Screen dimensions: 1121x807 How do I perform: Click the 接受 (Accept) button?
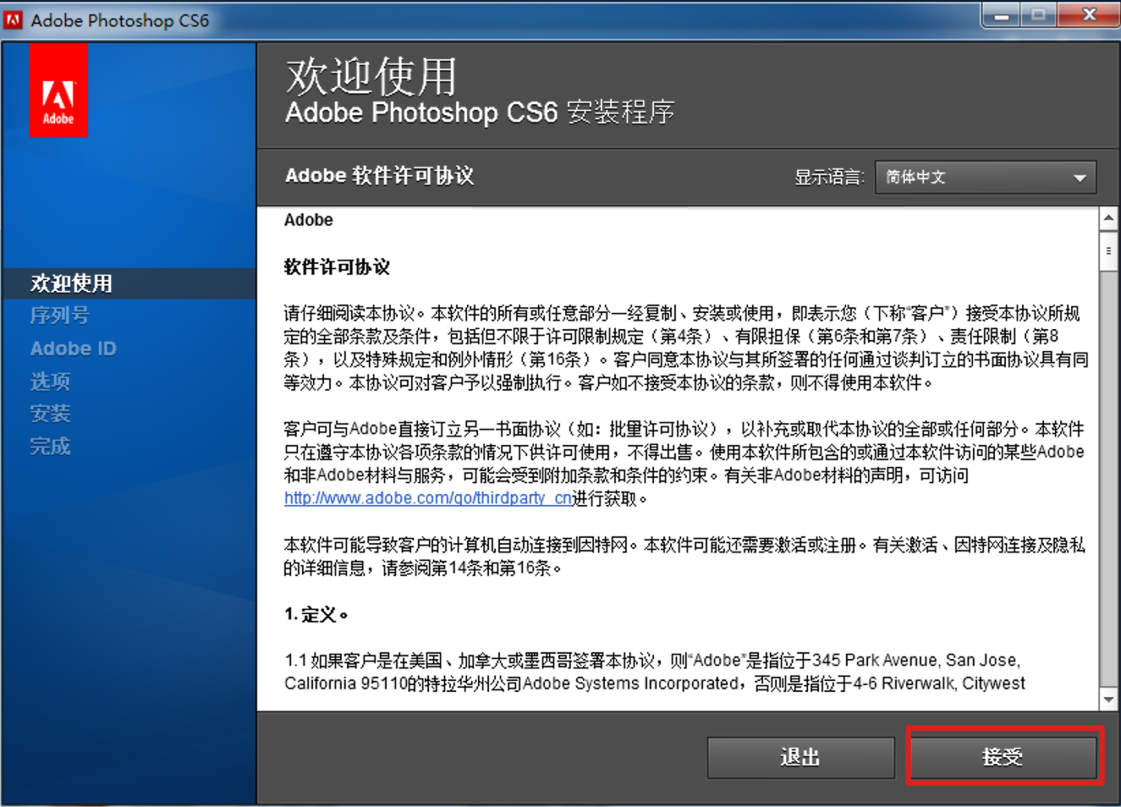click(1003, 756)
